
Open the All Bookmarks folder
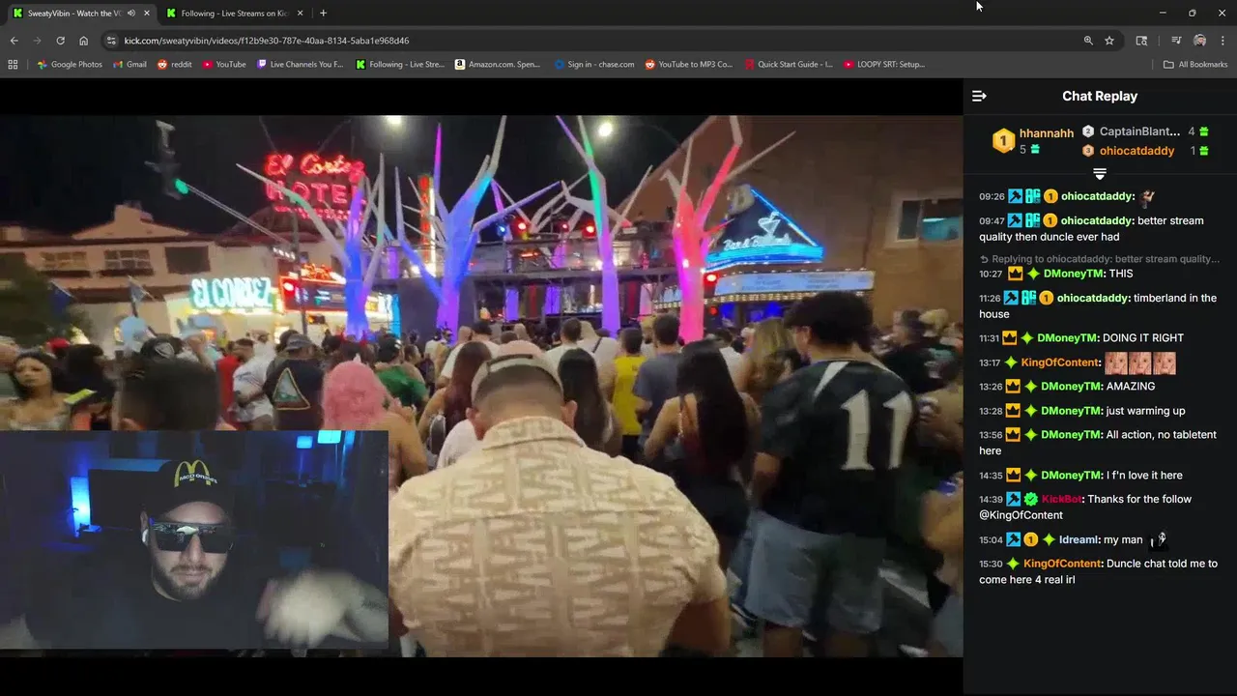tap(1195, 65)
